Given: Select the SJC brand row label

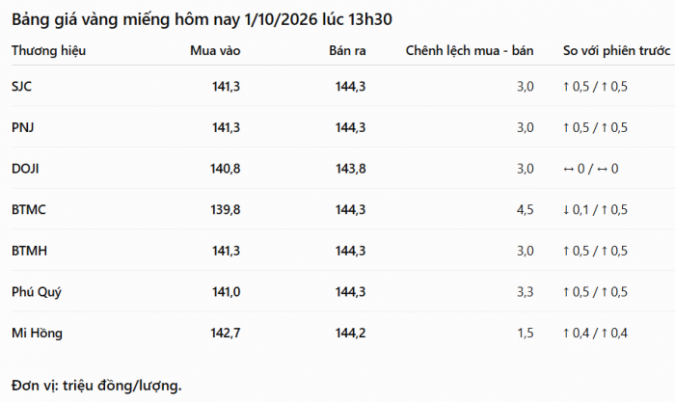Looking at the screenshot, I should (x=21, y=87).
